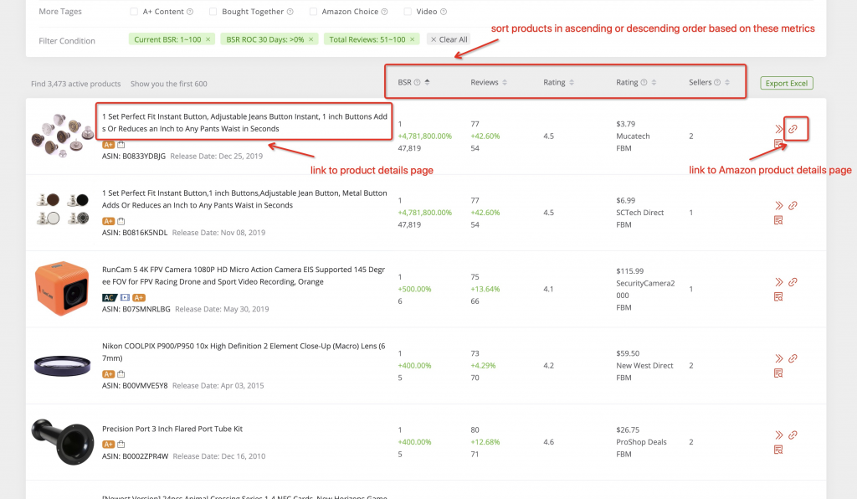Export results with Export Excel button
Screen dimensions: 857x499
pos(787,83)
